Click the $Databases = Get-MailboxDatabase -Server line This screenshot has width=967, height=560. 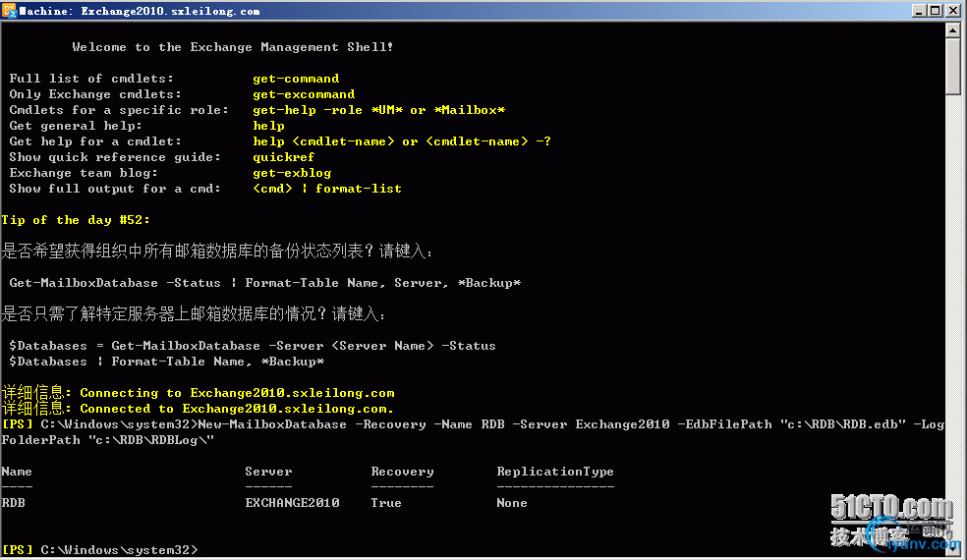coord(253,346)
